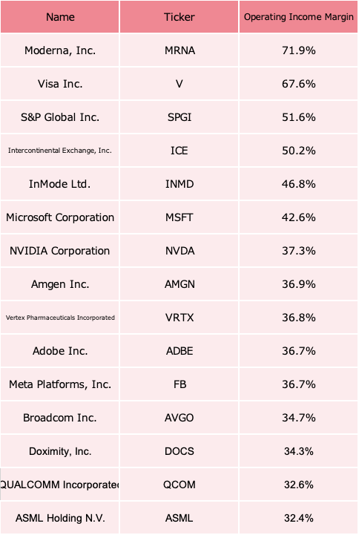This screenshot has height=535, width=359.
Task: Select the Meta Platforms, Inc. cell
Action: [x=60, y=384]
